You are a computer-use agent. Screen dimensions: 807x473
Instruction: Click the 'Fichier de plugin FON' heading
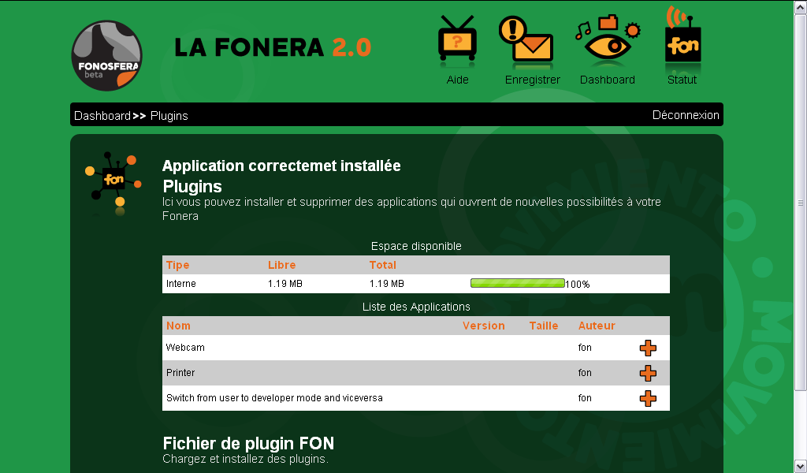[x=248, y=443]
